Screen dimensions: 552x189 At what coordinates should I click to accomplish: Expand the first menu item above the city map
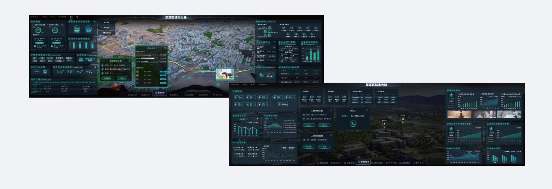pyautogui.click(x=106, y=22)
